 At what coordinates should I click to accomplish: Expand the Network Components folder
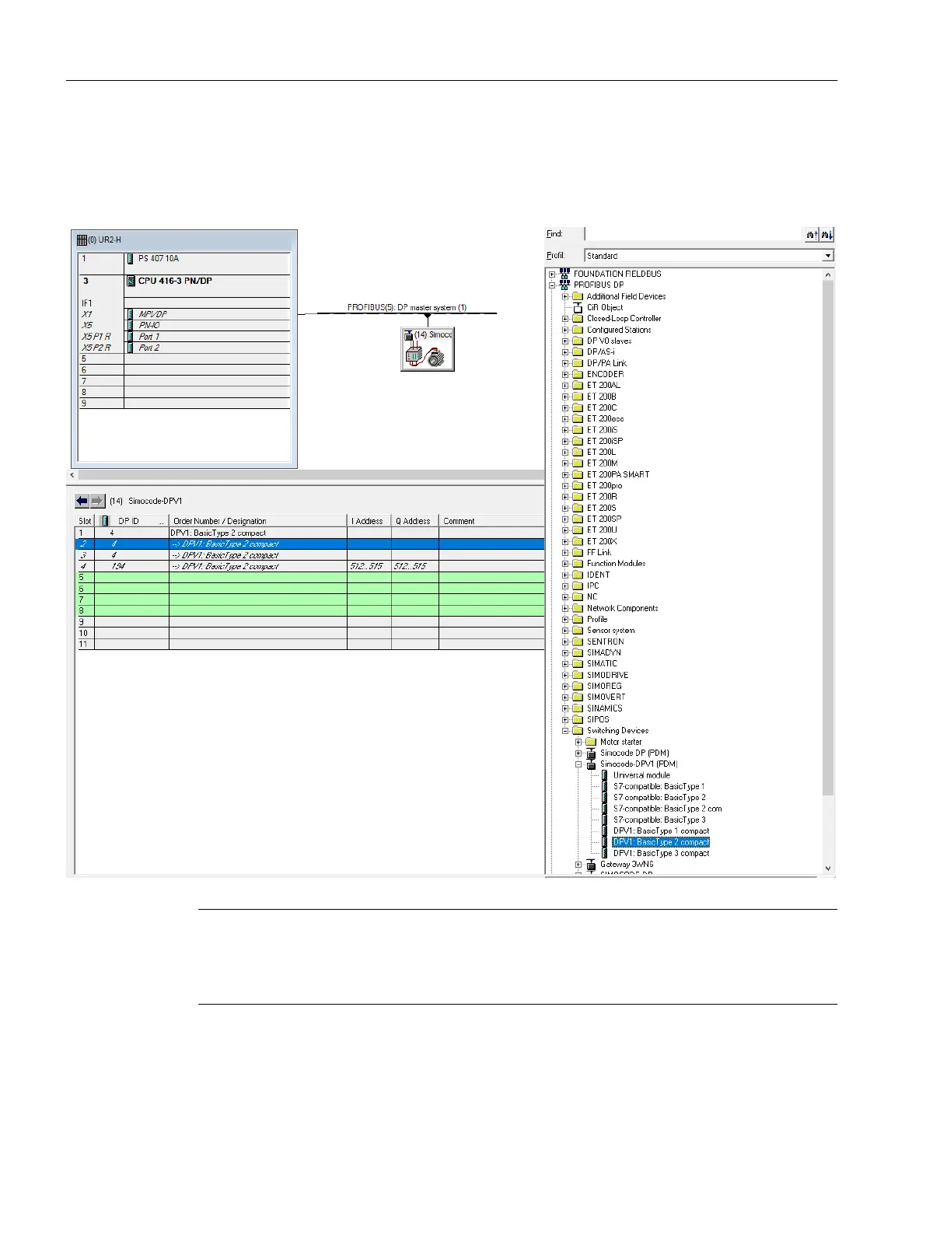(565, 608)
